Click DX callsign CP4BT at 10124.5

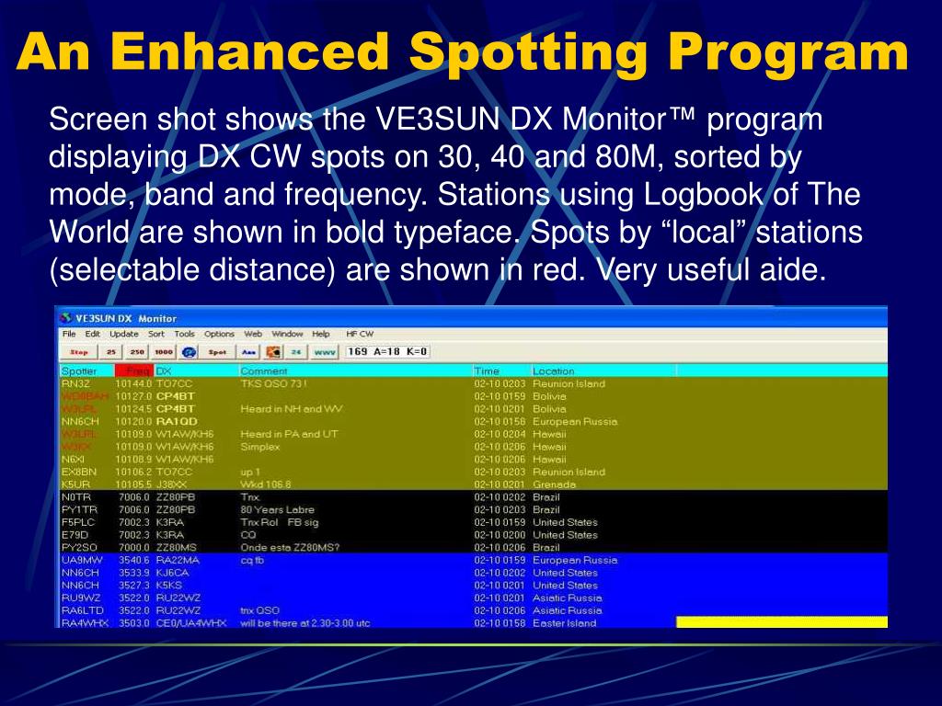pyautogui.click(x=176, y=409)
